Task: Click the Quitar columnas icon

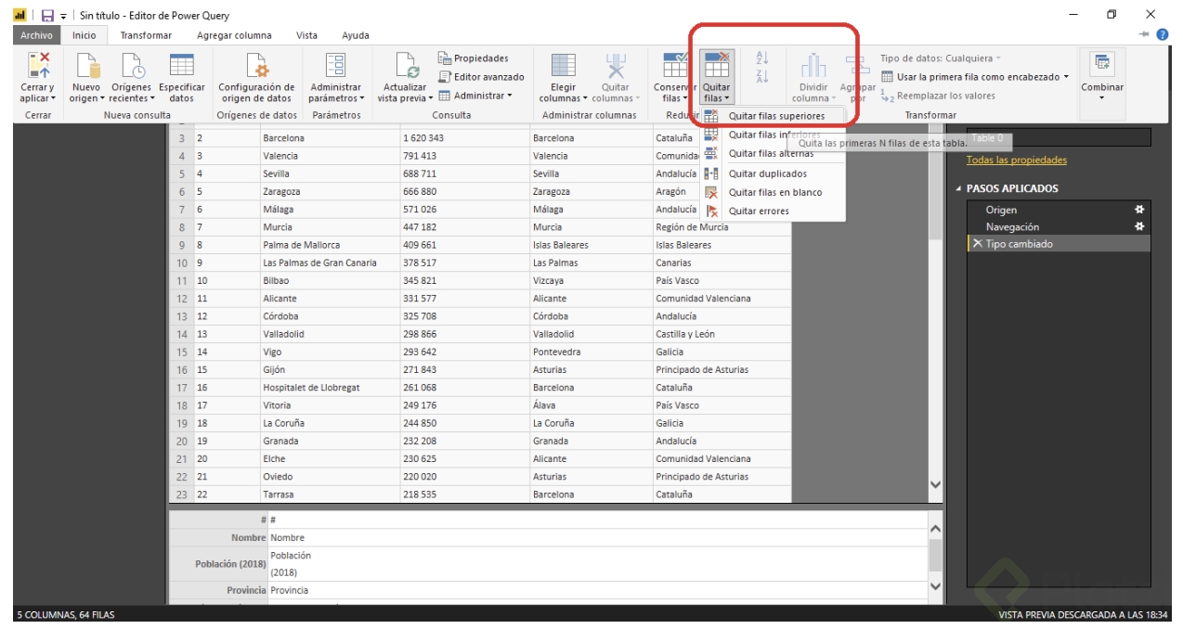Action: [616, 65]
